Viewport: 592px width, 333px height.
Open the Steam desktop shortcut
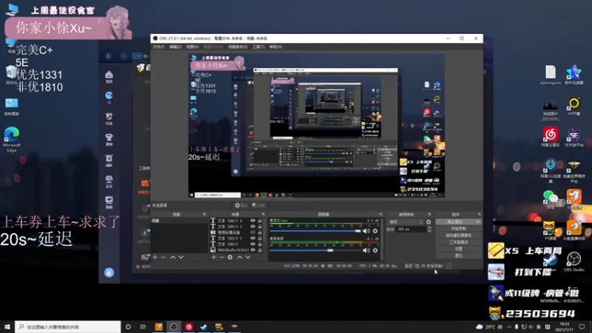551,260
